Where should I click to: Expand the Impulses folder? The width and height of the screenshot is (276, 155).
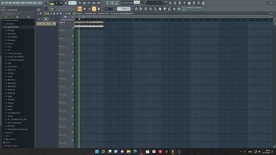point(9,133)
